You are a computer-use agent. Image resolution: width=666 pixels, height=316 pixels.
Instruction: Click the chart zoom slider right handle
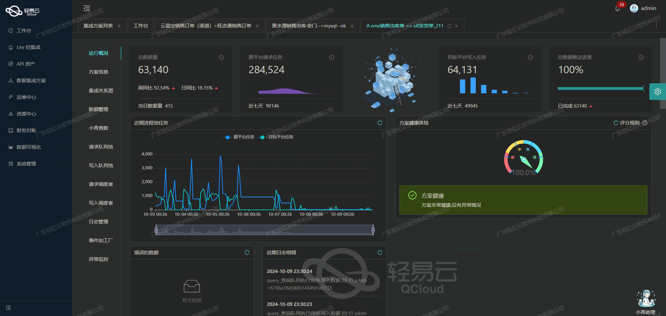point(373,230)
